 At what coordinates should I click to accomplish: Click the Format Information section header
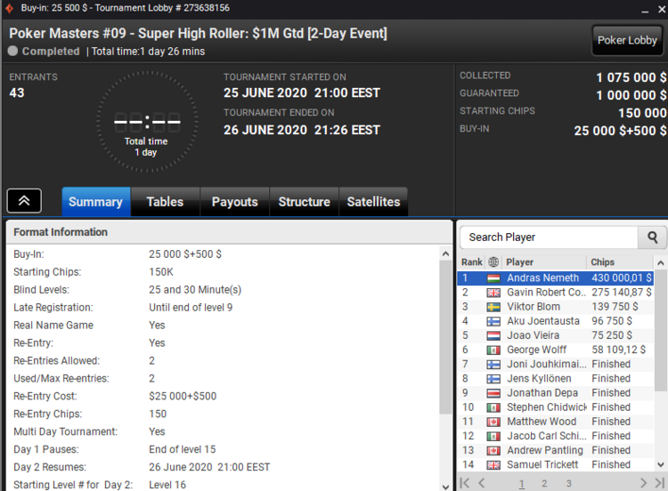[229, 232]
